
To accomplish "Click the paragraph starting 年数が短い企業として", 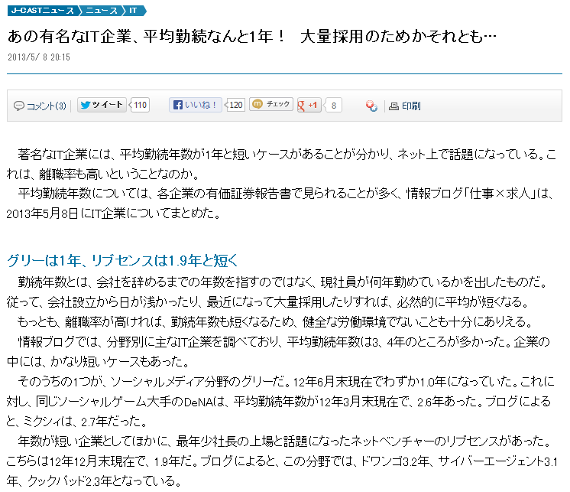I will coord(281,461).
